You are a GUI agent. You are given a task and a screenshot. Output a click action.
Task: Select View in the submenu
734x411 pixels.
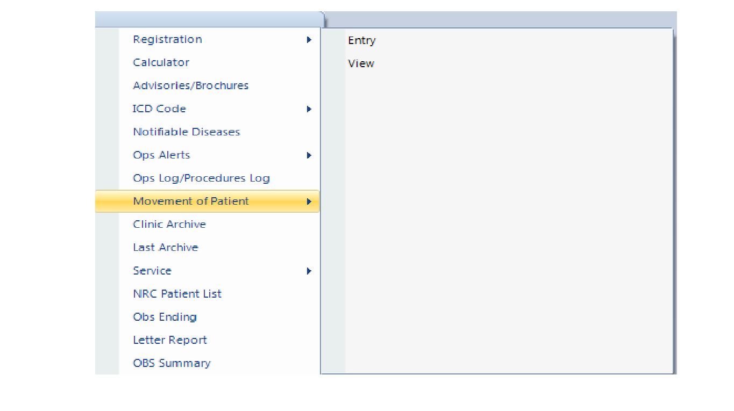coord(361,64)
